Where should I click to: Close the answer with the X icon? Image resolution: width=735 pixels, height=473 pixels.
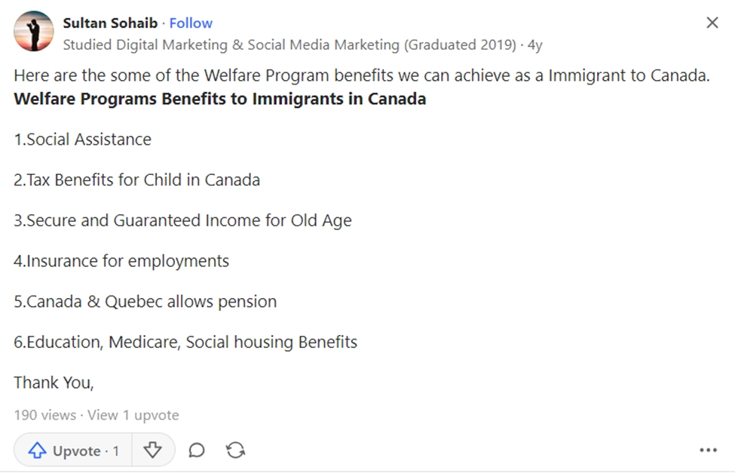pyautogui.click(x=712, y=23)
